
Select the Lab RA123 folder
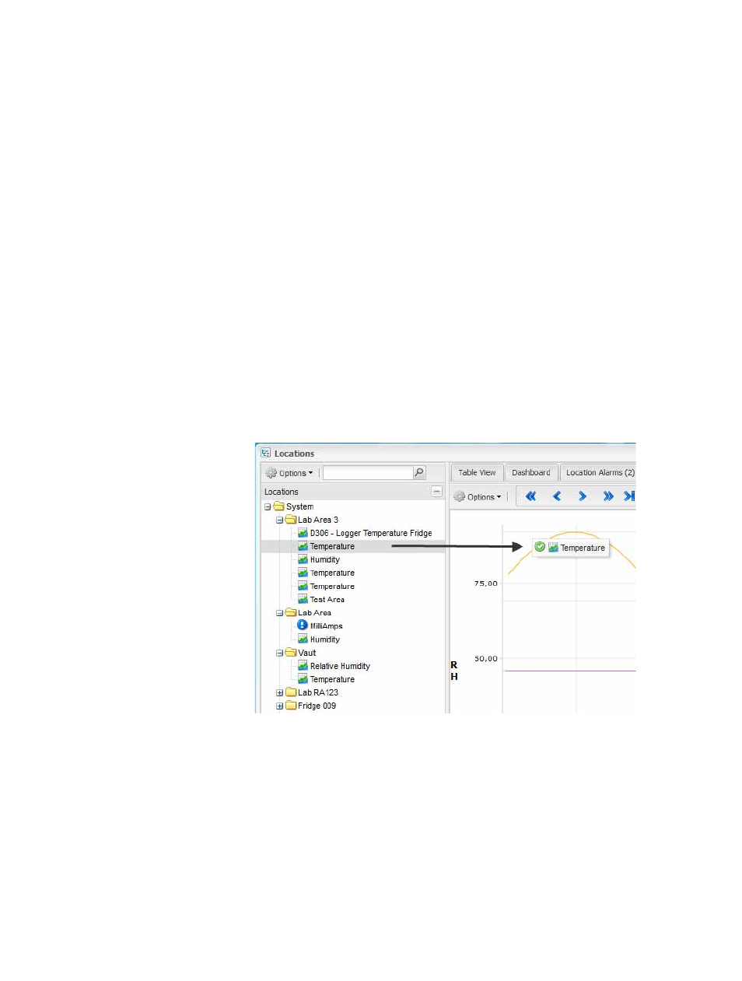click(312, 692)
